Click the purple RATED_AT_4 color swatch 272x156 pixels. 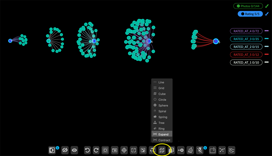tap(266, 31)
